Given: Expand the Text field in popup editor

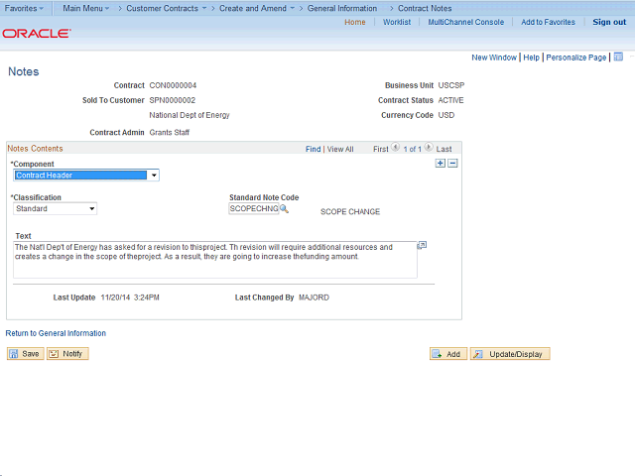Looking at the screenshot, I should click(x=422, y=245).
